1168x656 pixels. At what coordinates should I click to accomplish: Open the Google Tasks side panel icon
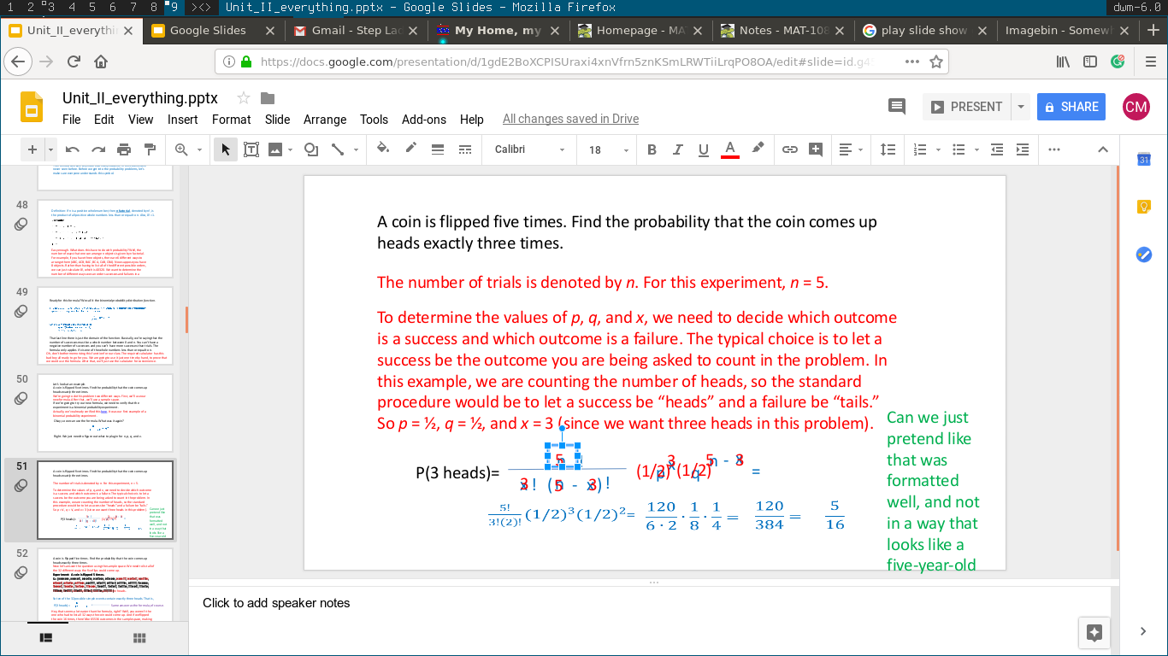(1144, 255)
